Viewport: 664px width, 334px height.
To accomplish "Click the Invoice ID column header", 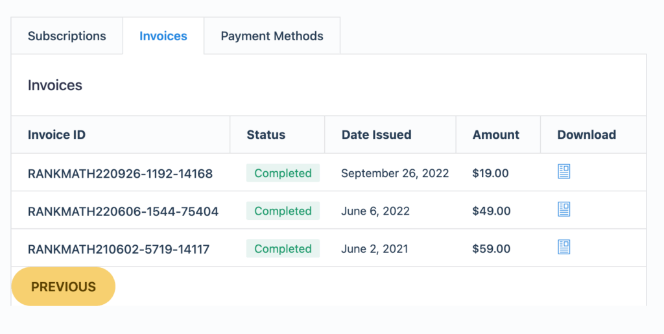I will pyautogui.click(x=56, y=135).
